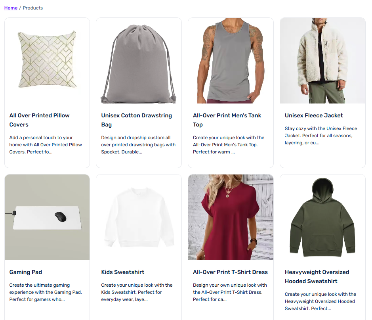This screenshot has height=320, width=372.
Task: Go to the Home breadcrumb link
Action: point(11,8)
